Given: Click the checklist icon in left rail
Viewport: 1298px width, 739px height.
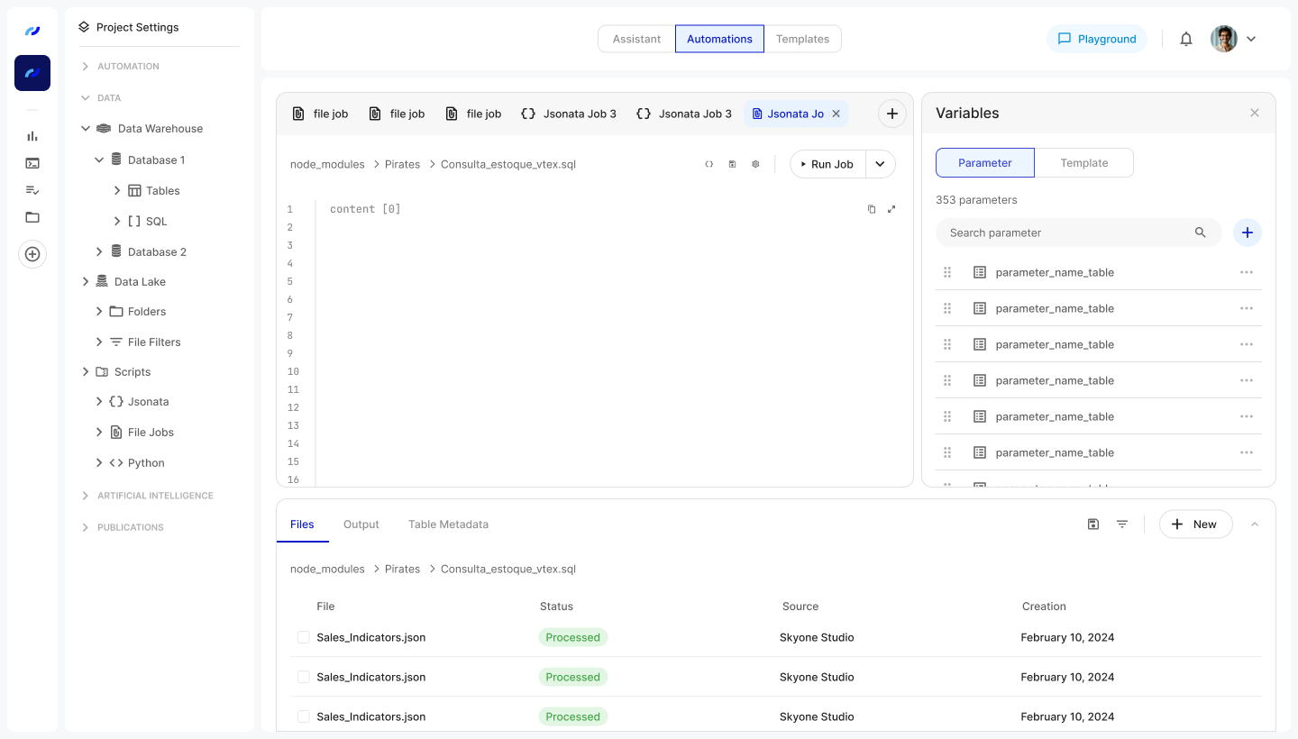Looking at the screenshot, I should (32, 190).
